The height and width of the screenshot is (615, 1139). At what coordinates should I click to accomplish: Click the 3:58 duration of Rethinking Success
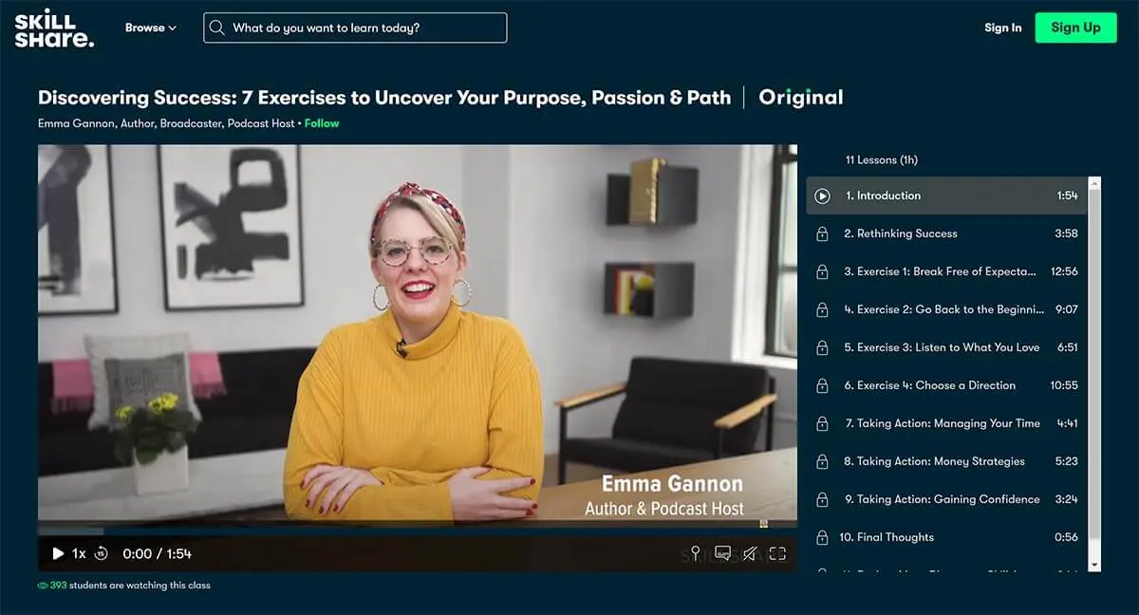(1067, 233)
